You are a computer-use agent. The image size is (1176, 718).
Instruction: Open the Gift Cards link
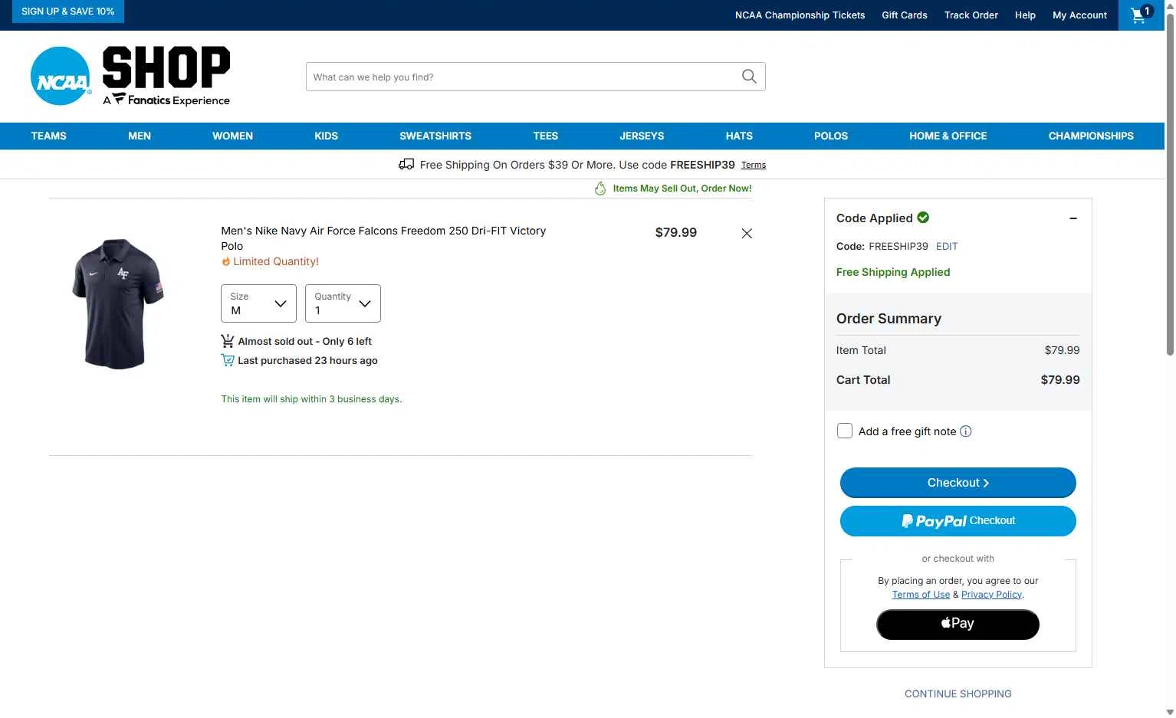coord(905,15)
